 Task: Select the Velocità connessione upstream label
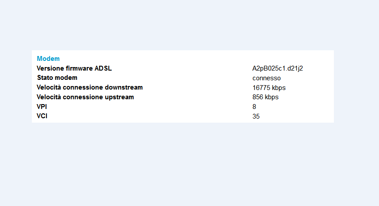coord(85,97)
